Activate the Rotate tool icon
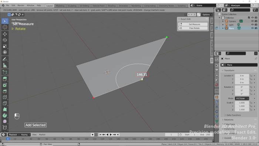The image size is (259, 146). (5, 40)
